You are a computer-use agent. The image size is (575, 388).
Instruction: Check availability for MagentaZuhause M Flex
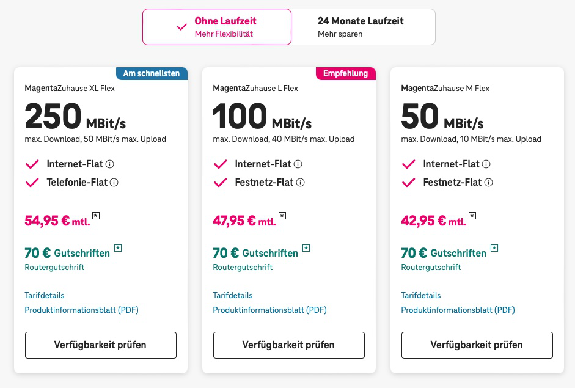point(477,345)
